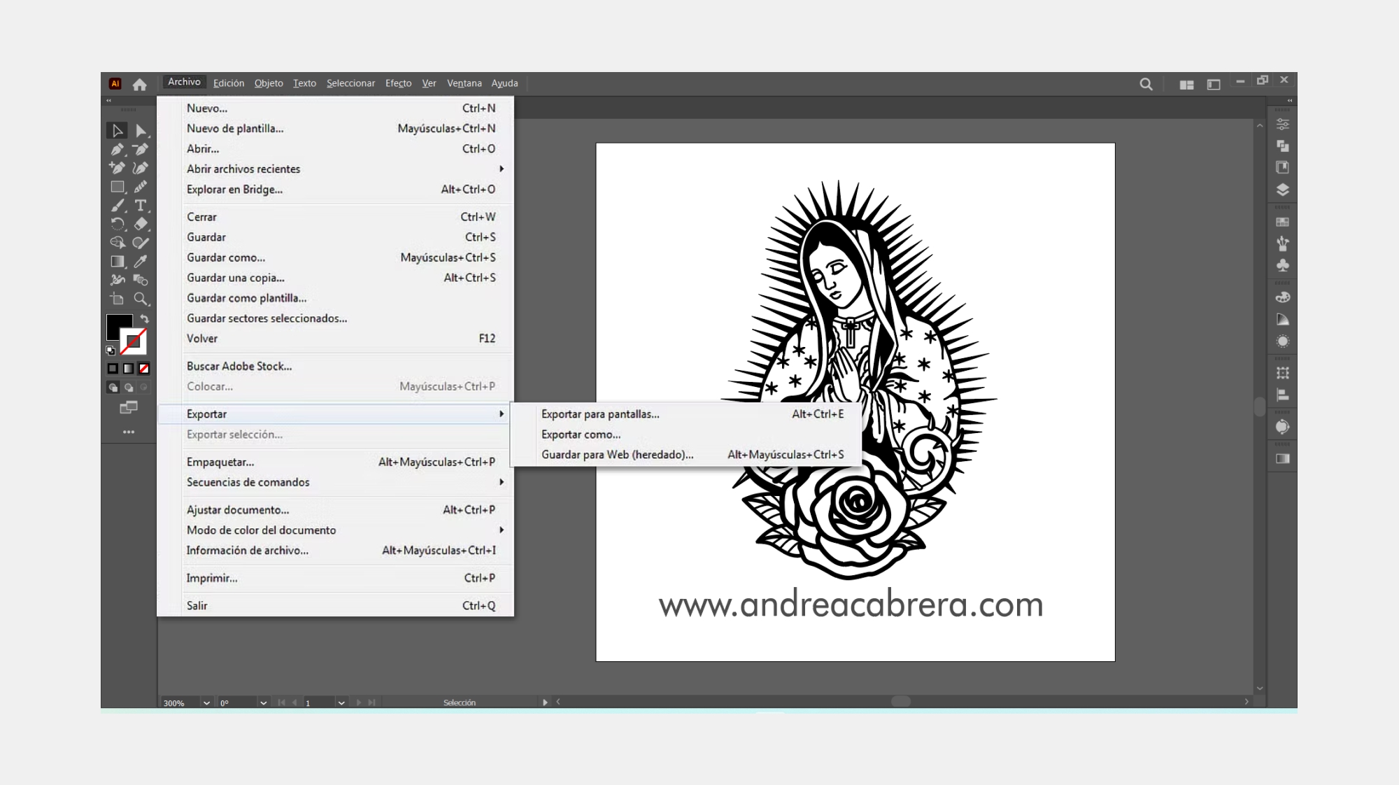Open the rotation angle dropdown
Viewport: 1399px width, 785px height.
click(263, 703)
